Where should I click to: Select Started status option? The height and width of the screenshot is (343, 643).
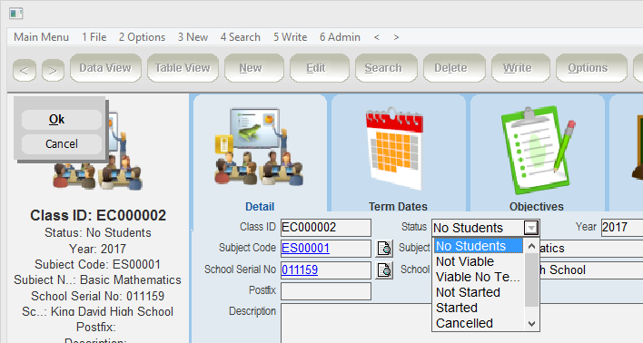coord(457,308)
